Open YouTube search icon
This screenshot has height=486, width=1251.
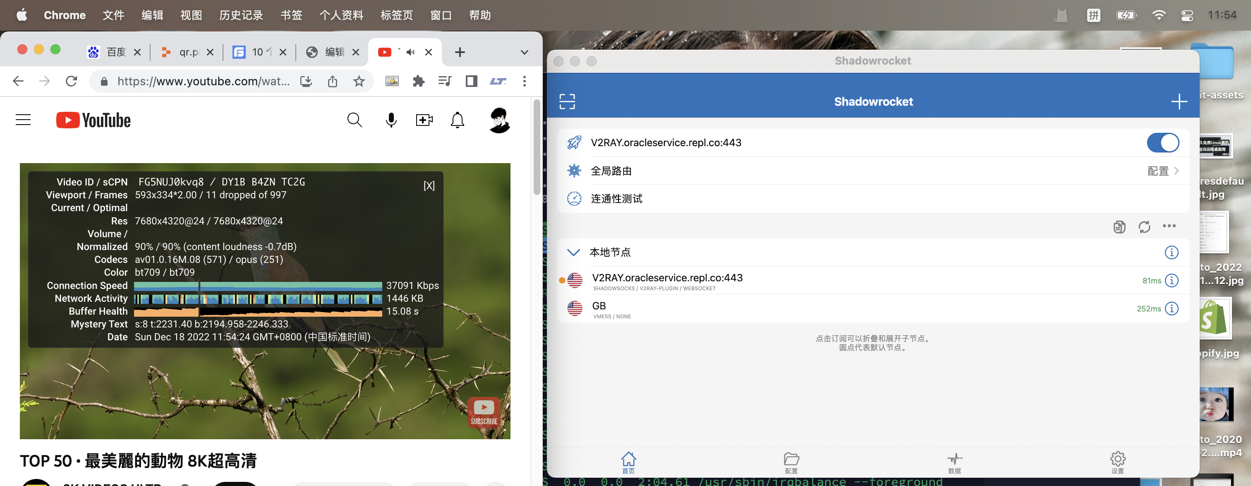[355, 120]
